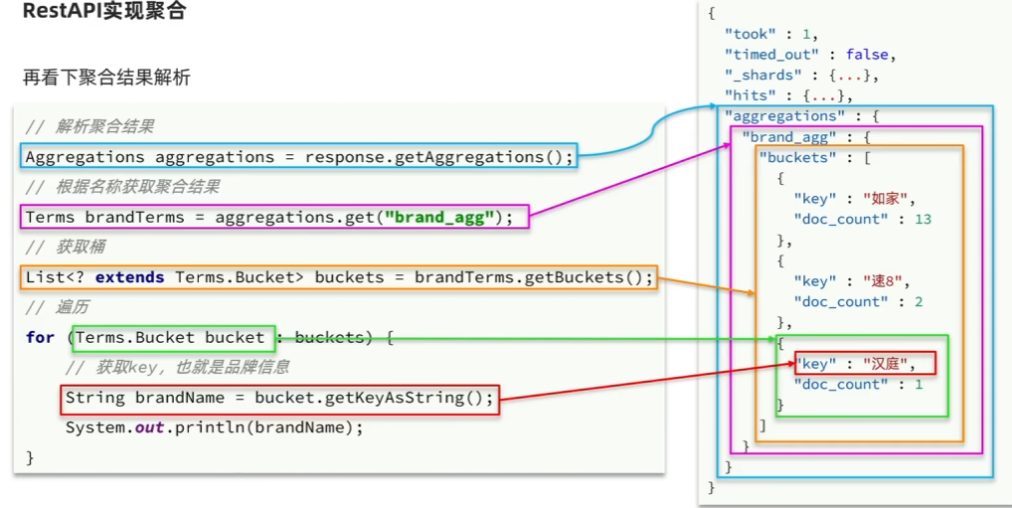The width and height of the screenshot is (1012, 508).
Task: Click the line with response.getAggregations()
Action: click(x=299, y=157)
